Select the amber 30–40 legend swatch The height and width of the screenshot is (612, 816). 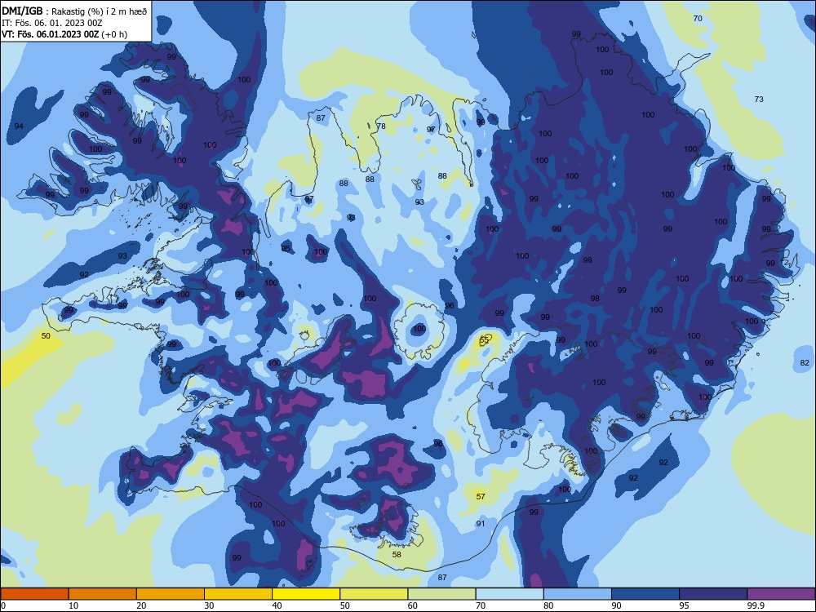238,594
